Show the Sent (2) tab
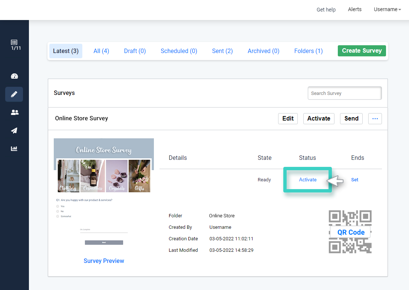 [222, 51]
